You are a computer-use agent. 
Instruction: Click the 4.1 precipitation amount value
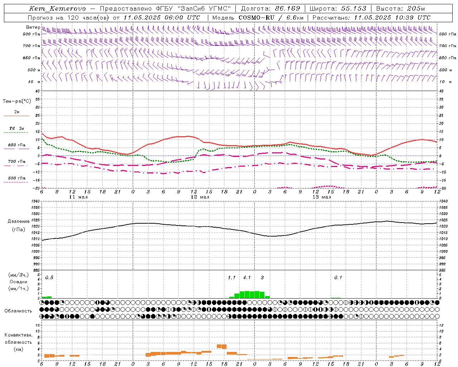click(247, 278)
